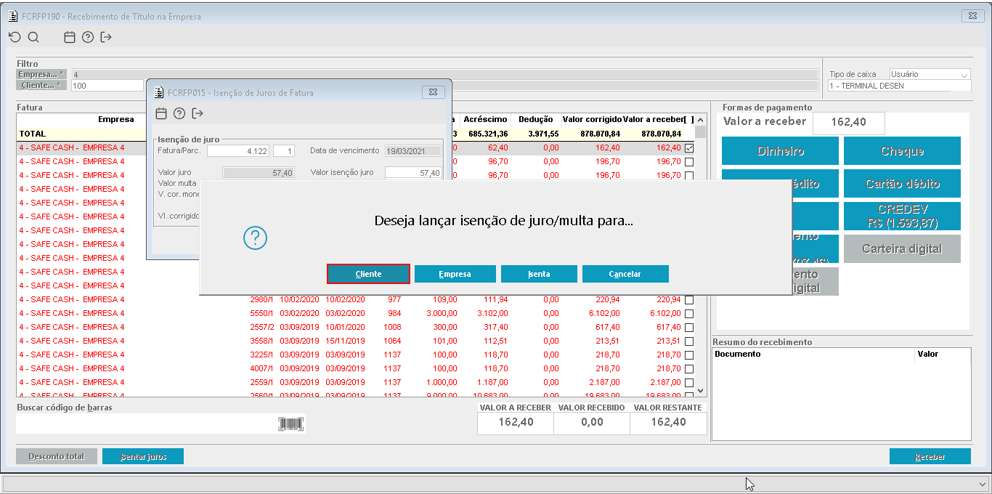Close the FCRFP190 main window
Viewport: 992px width, 494px height.
[972, 15]
